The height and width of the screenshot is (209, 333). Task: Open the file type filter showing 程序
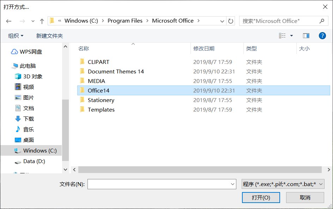280,184
